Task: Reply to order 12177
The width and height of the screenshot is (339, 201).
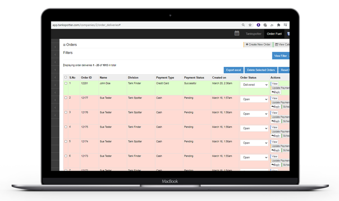Action: point(276,107)
